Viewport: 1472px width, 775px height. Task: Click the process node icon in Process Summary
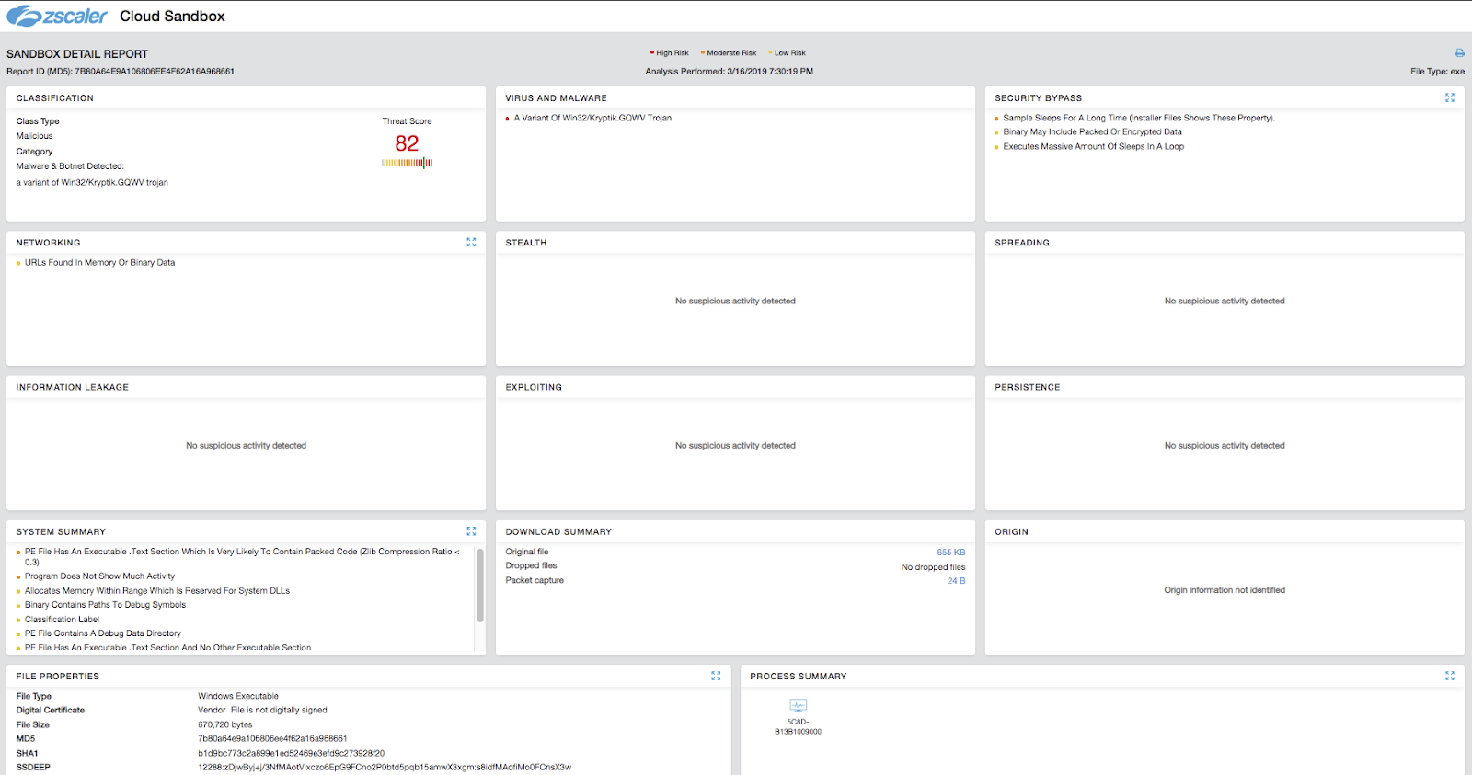coord(798,706)
